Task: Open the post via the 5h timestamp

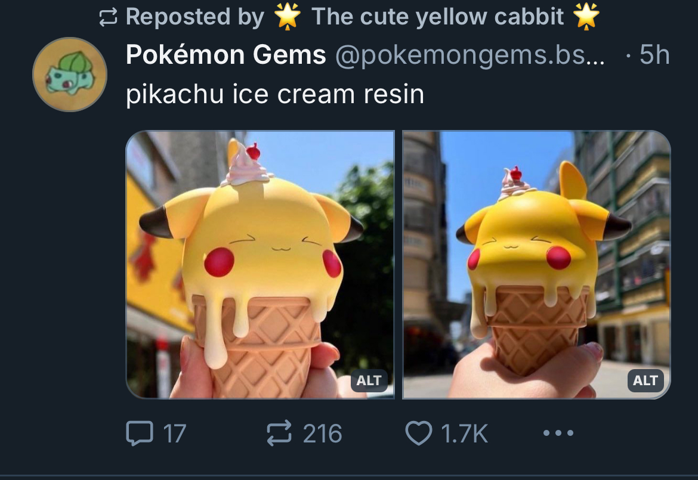Action: click(654, 55)
